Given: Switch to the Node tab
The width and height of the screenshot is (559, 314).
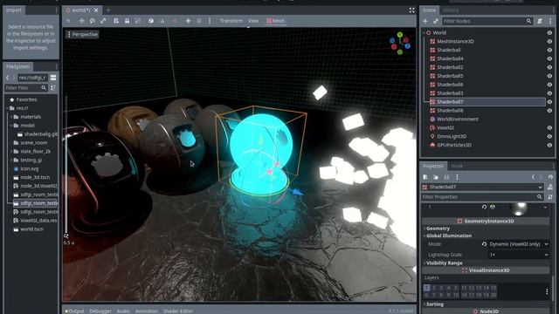Looking at the screenshot, I should pyautogui.click(x=457, y=166).
